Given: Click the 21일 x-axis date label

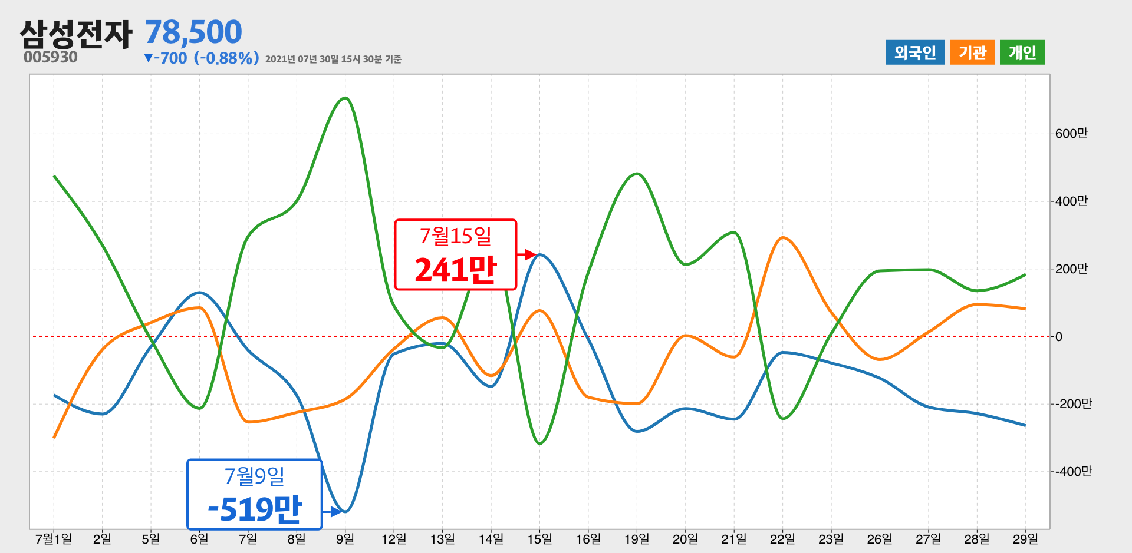Looking at the screenshot, I should click(x=734, y=539).
